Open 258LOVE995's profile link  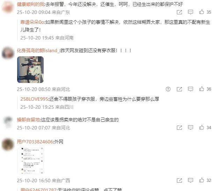point(34,99)
